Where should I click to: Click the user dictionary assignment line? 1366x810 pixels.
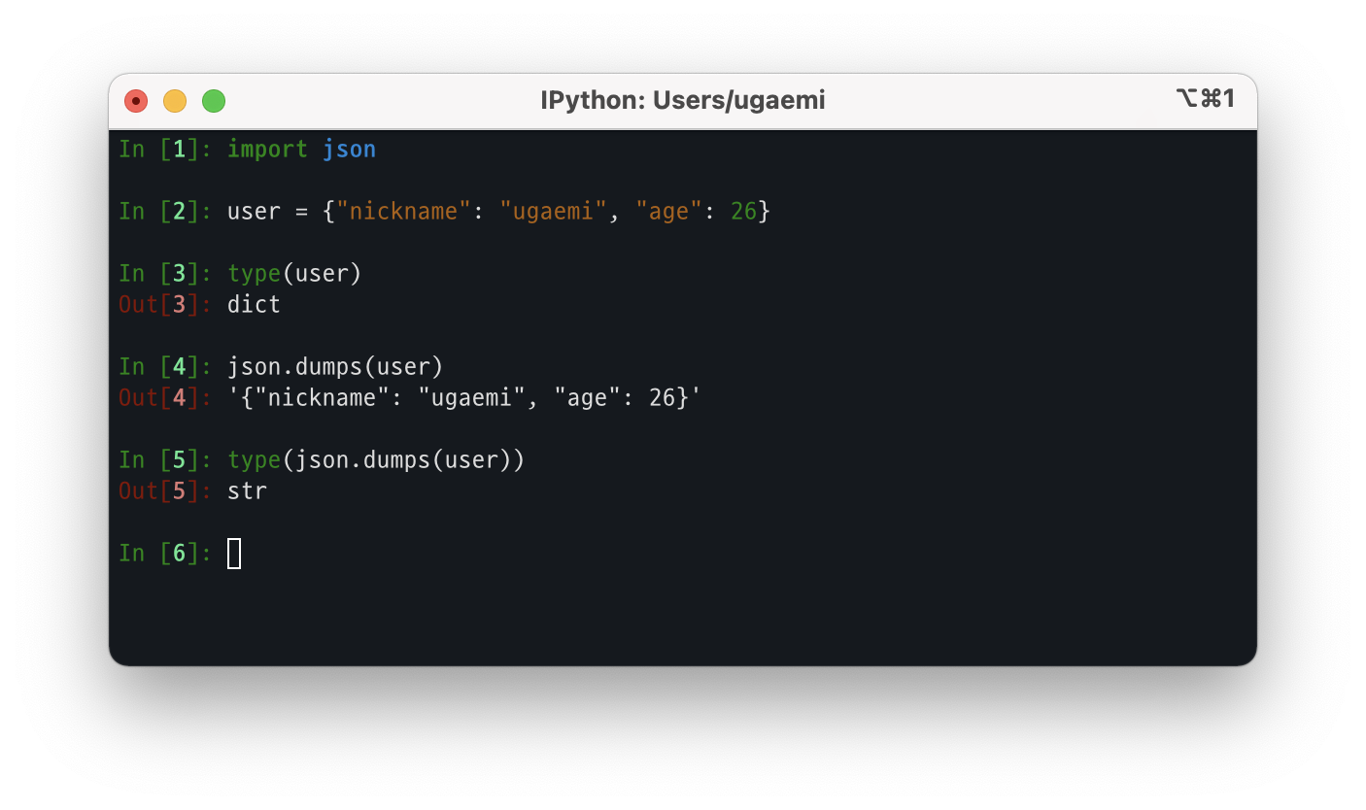(498, 212)
